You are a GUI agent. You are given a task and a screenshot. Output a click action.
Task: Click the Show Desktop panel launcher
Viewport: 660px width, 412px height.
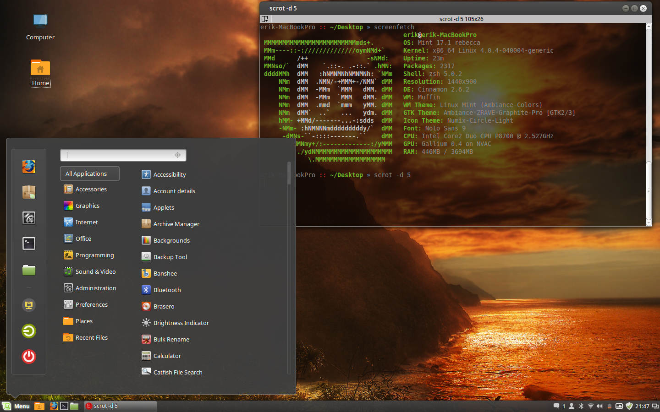tap(39, 406)
